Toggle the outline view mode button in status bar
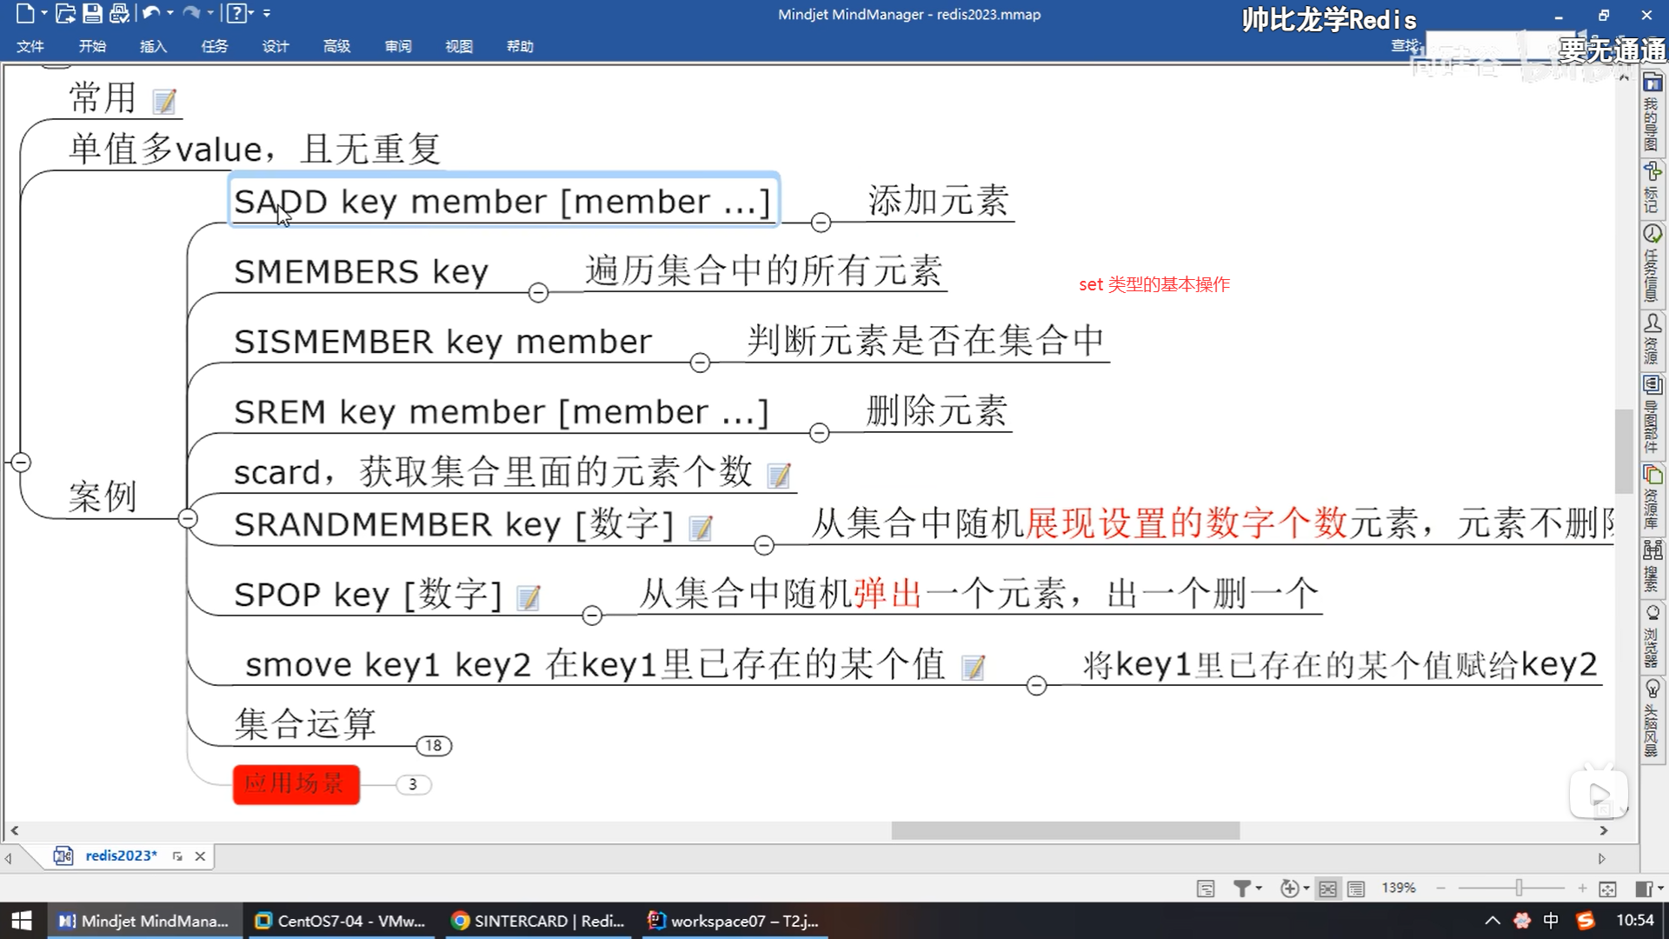The height and width of the screenshot is (939, 1669). coord(1356,889)
